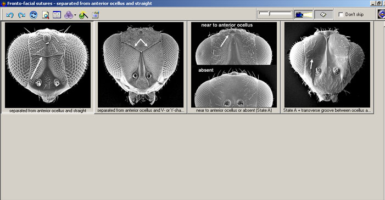Select the straight suture state image
Screen dimensions: 385x200
pos(48,65)
